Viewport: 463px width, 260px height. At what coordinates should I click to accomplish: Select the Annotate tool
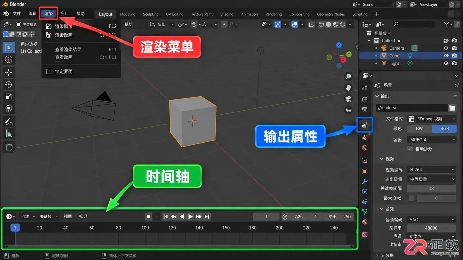pos(9,122)
